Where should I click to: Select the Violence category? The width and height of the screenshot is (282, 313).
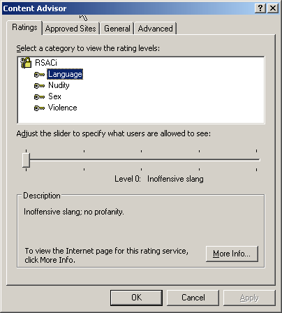[x=63, y=108]
